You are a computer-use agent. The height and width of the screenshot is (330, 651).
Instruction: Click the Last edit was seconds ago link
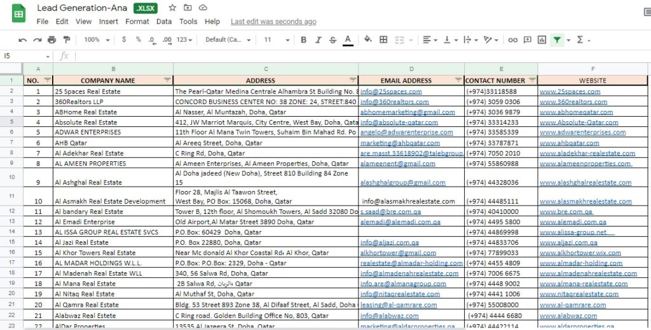(x=273, y=22)
